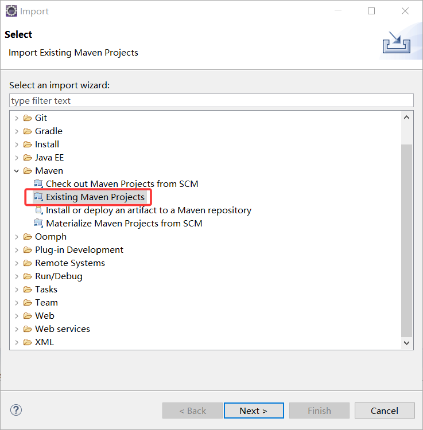423x430 pixels.
Task: Click the Tasks folder icon
Action: point(28,289)
